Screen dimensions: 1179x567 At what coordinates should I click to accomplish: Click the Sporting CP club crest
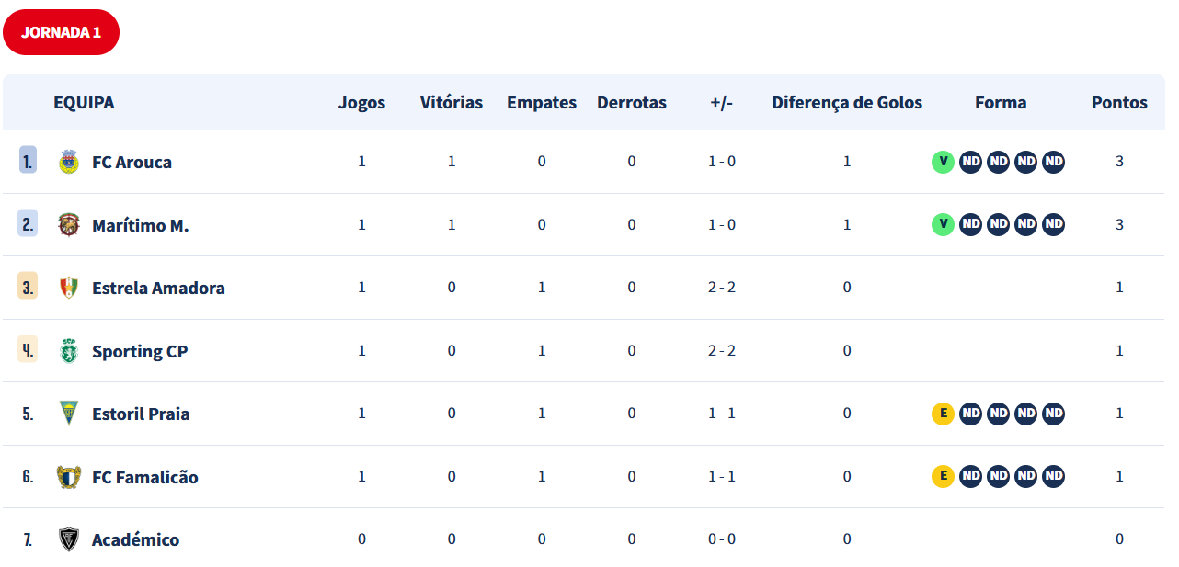[x=68, y=351]
